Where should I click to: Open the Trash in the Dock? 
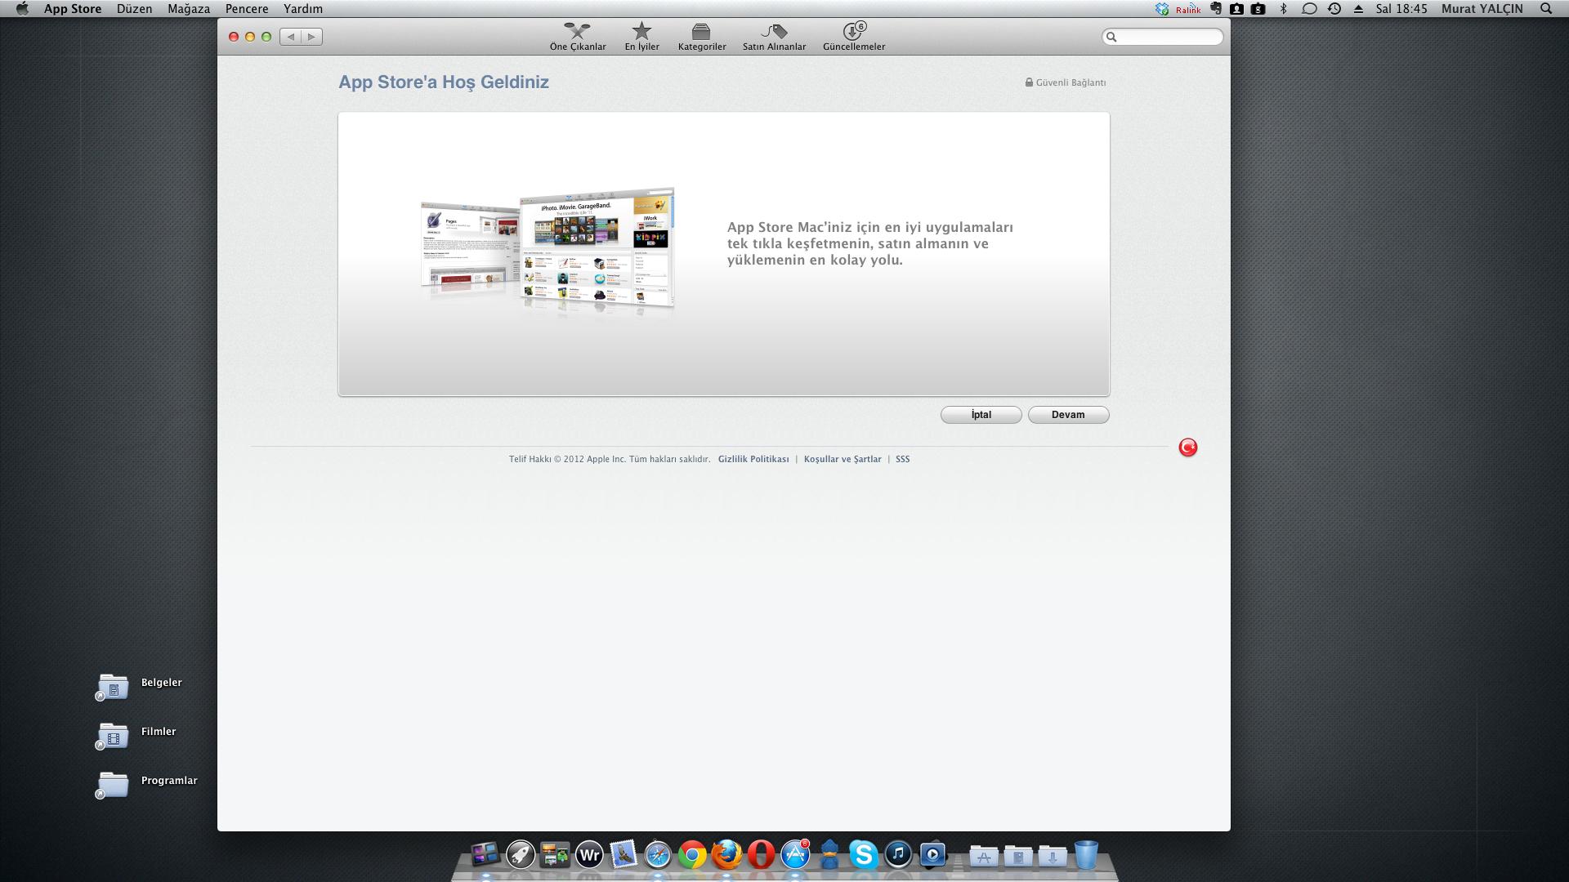click(x=1087, y=855)
